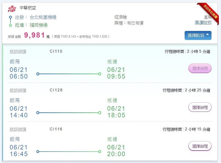Click the CI128 departure dot on timeline
Screen dimensions: 221x163
(38, 113)
